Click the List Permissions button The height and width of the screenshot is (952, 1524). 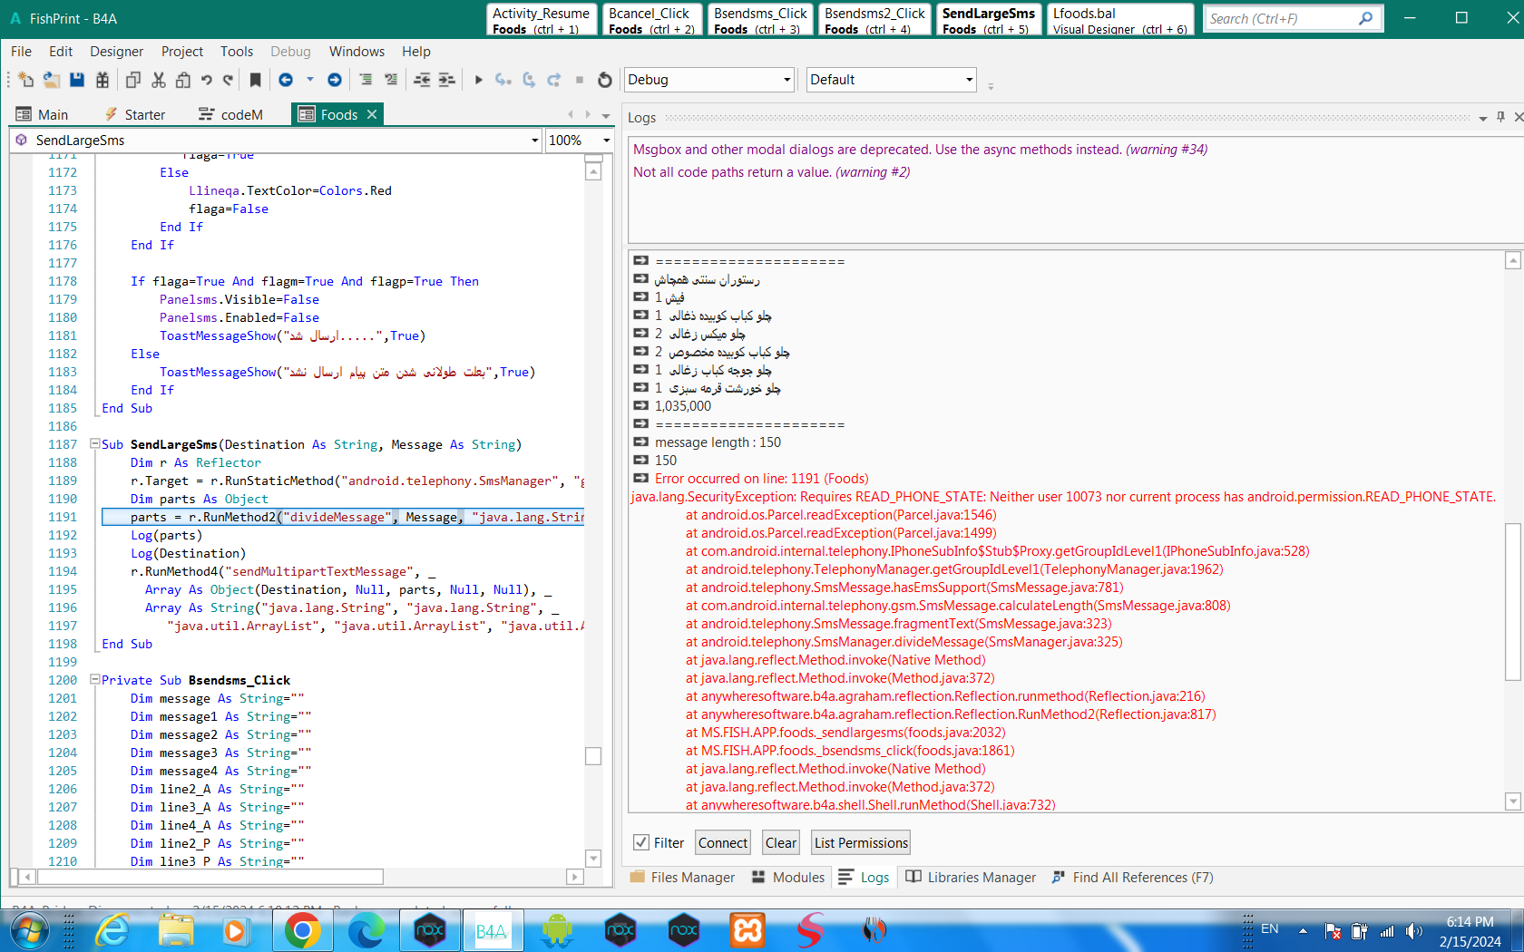(860, 842)
